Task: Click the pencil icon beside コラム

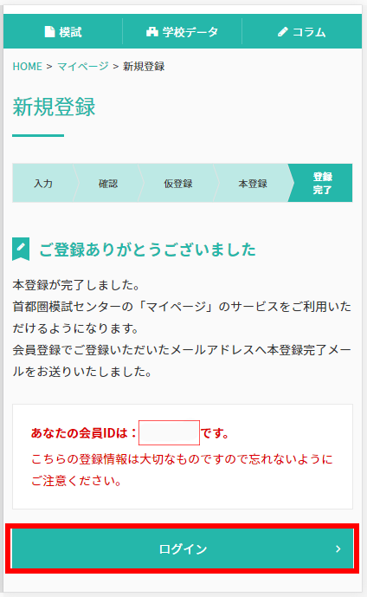Action: pyautogui.click(x=282, y=32)
